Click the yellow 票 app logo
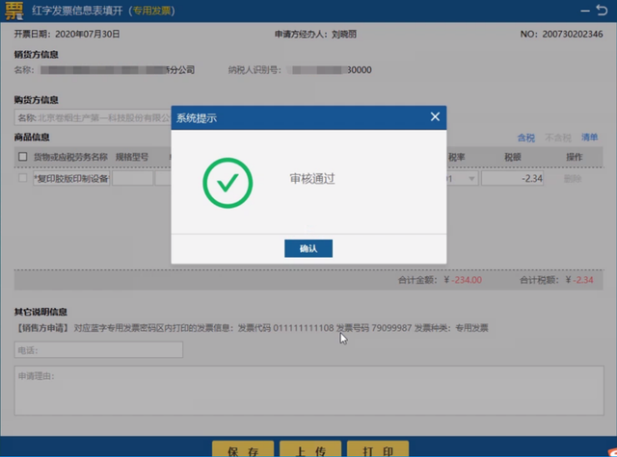617x457 pixels. [x=17, y=12]
